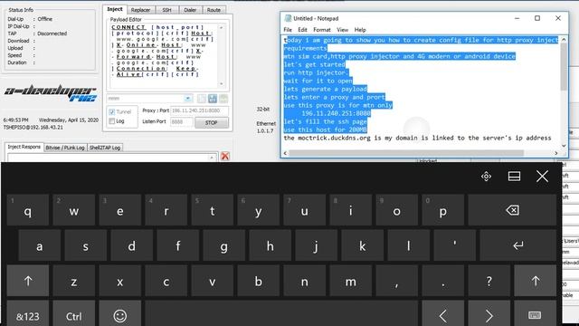The image size is (579, 326).
Task: Click 'use this host for 200MB' line
Action: [x=326, y=129]
